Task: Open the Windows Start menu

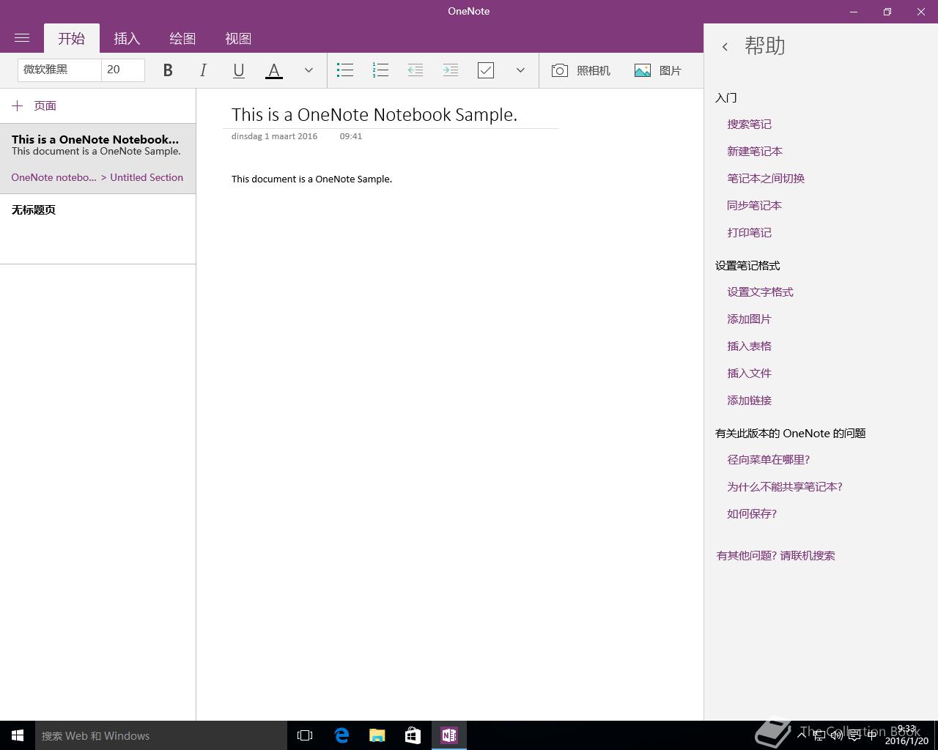Action: (18, 735)
